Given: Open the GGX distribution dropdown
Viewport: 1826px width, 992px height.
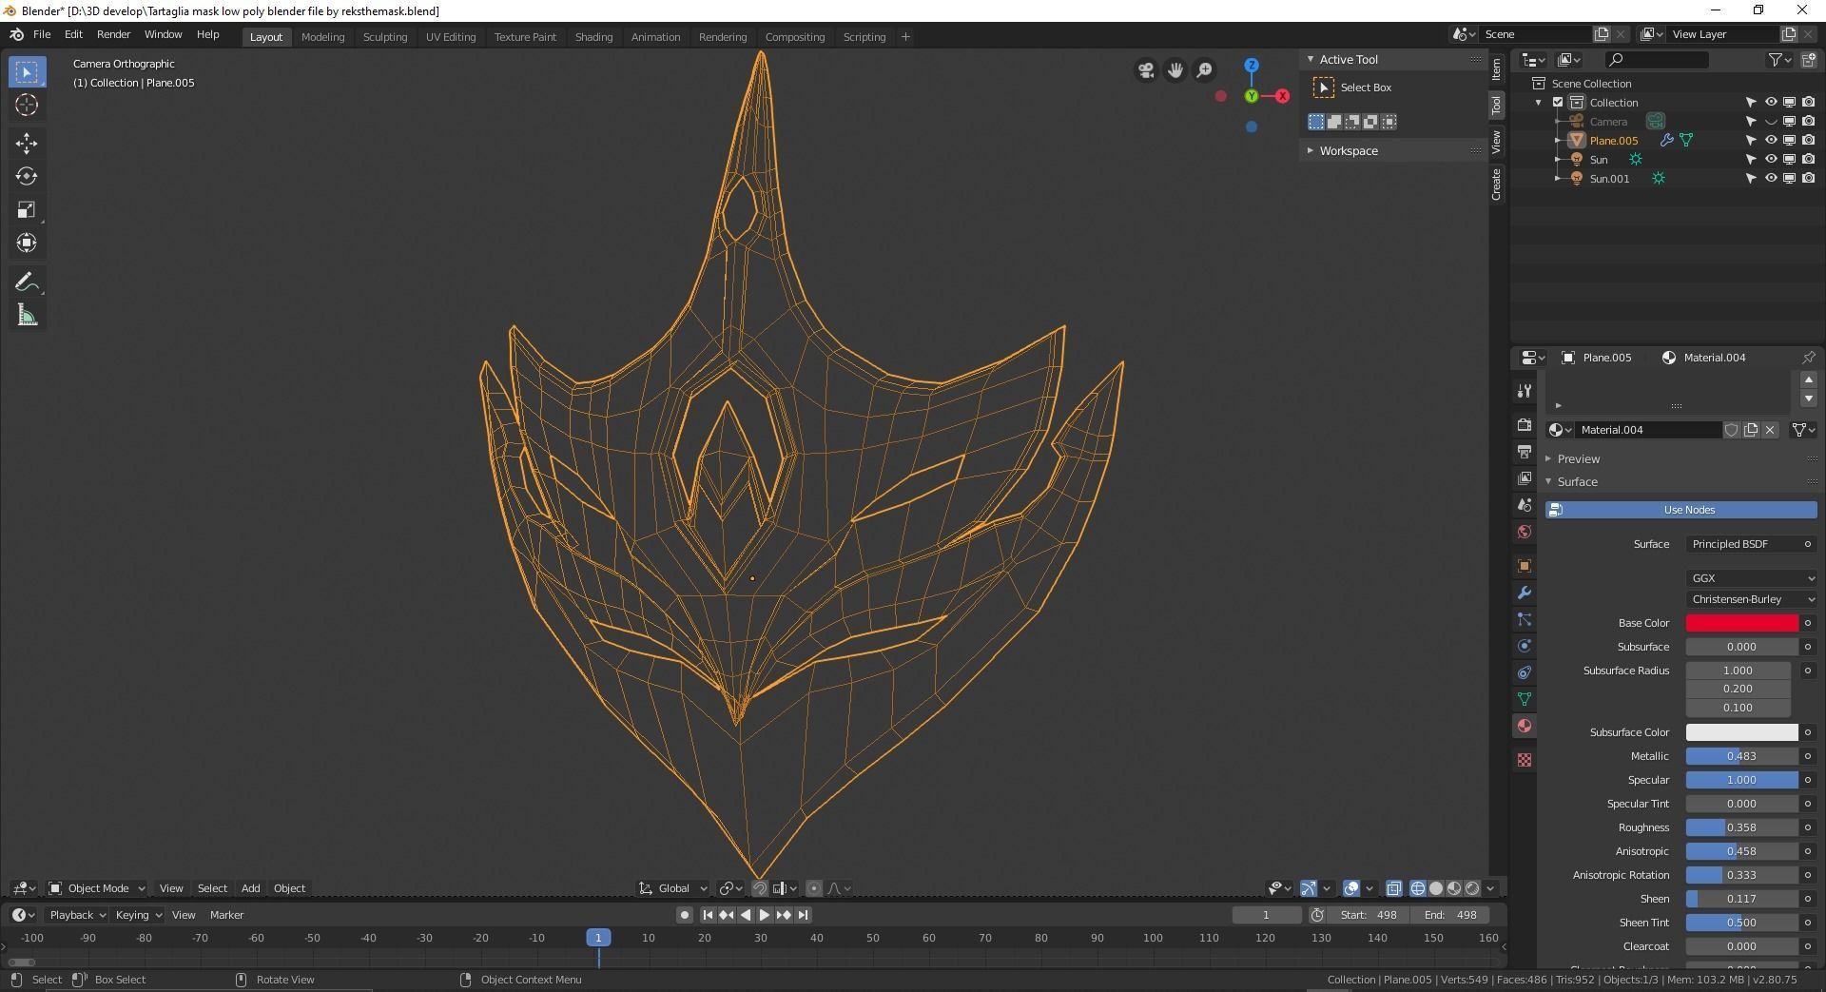Looking at the screenshot, I should click(1752, 578).
